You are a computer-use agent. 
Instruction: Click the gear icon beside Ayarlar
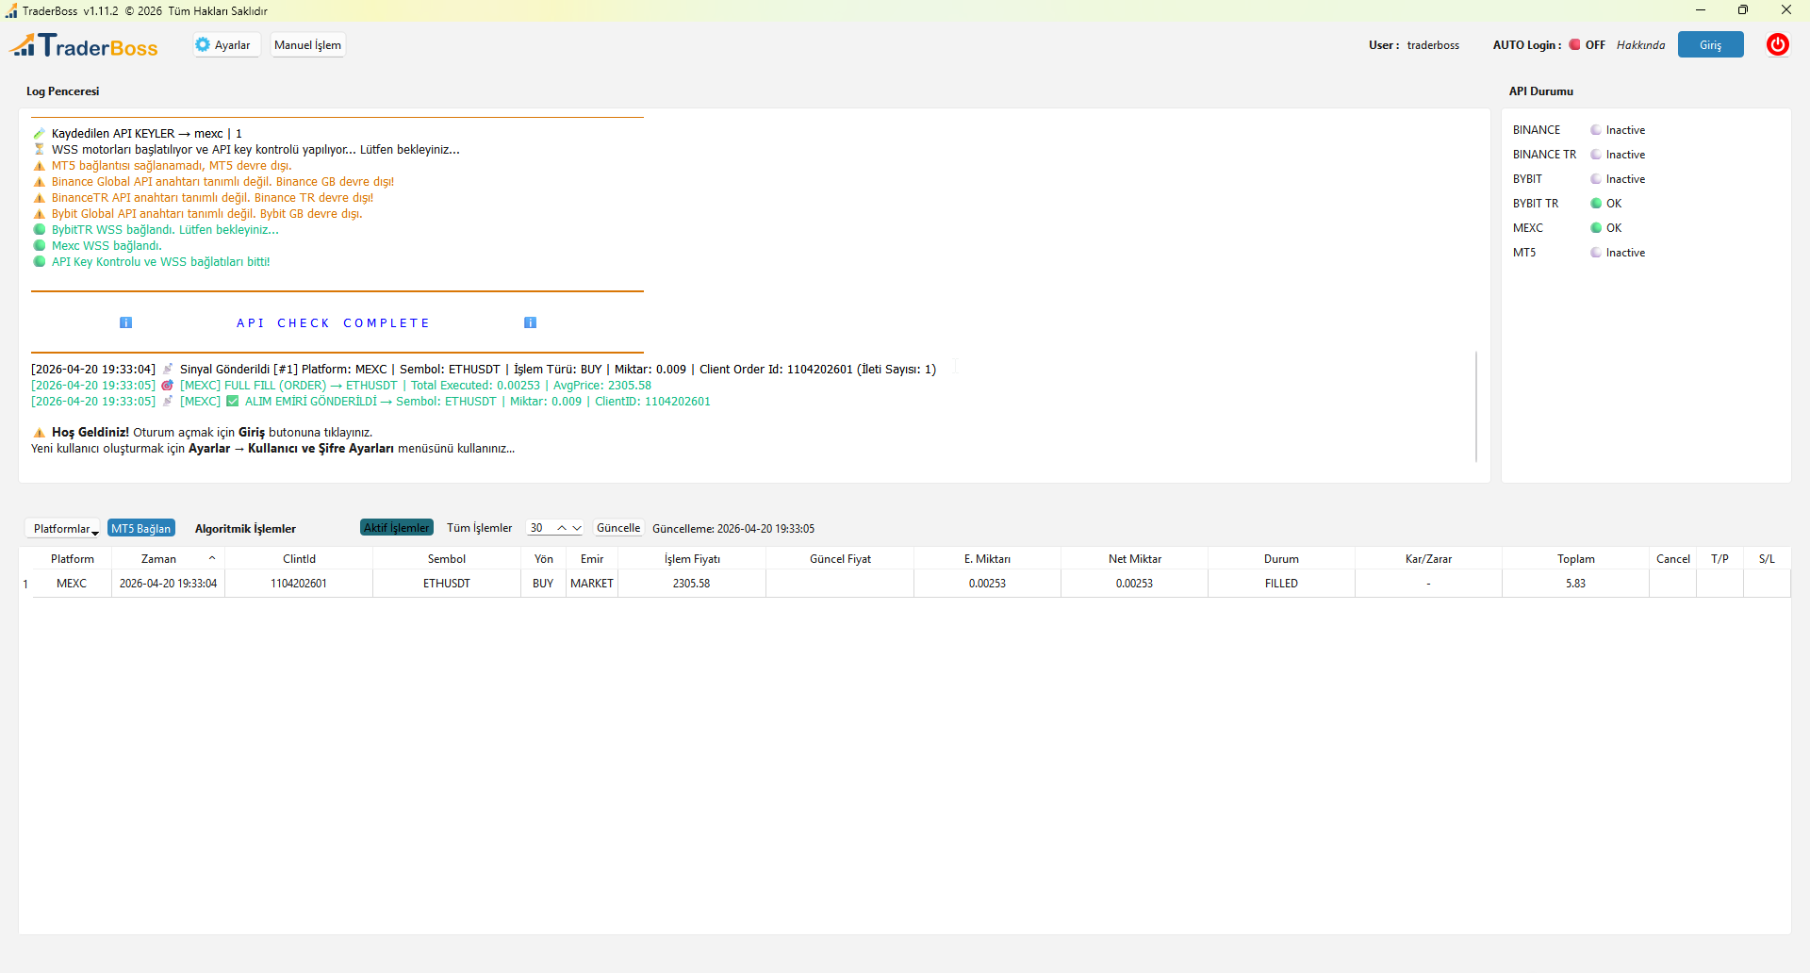(x=203, y=44)
